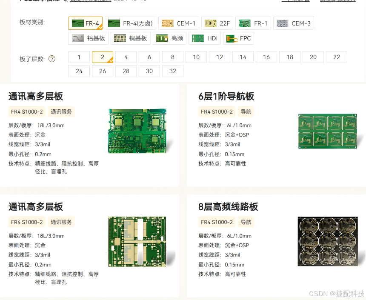
Task: Click 6L/1.0mm value in 6层1阶导航板 card
Action: pyautogui.click(x=239, y=126)
